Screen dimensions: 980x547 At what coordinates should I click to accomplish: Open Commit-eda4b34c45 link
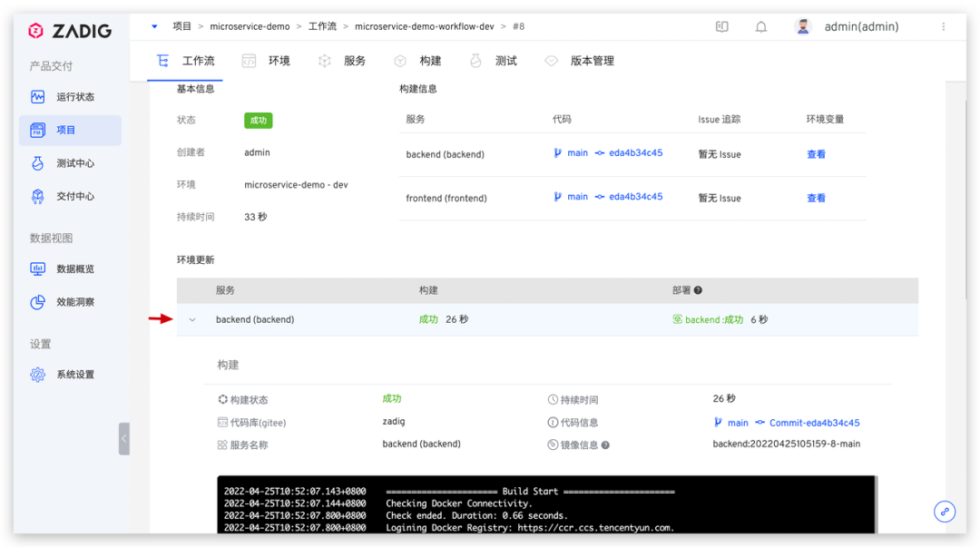pos(814,424)
